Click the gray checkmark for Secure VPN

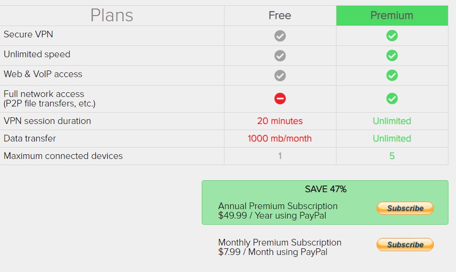tap(280, 36)
